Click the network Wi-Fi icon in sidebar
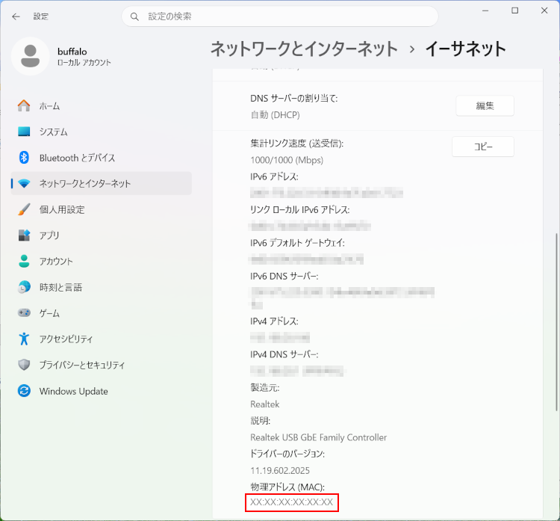 pyautogui.click(x=24, y=183)
